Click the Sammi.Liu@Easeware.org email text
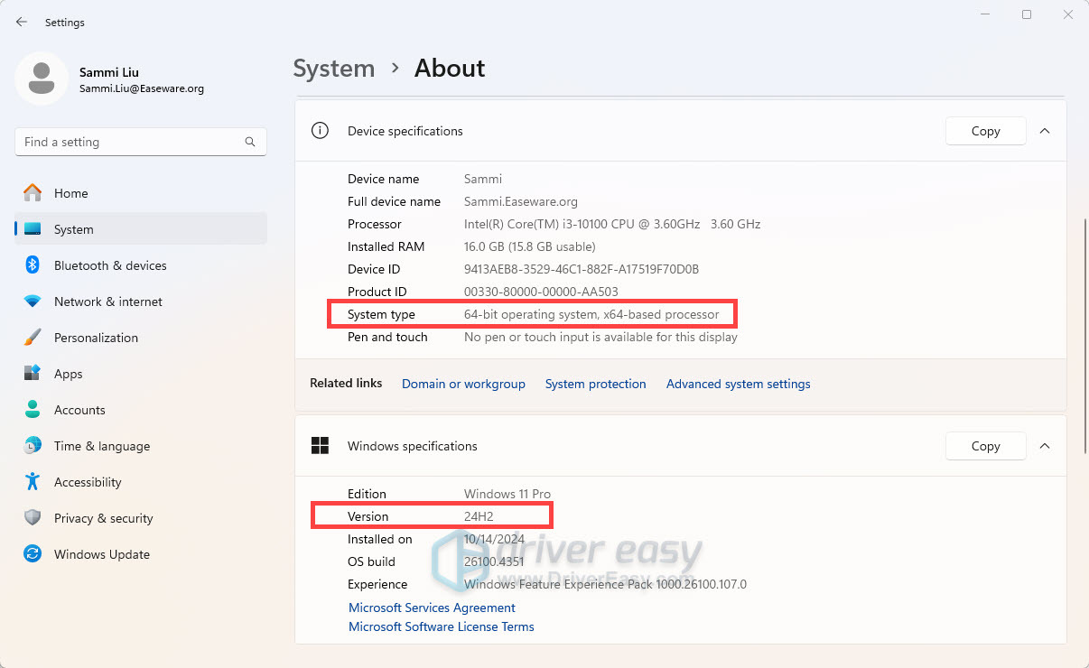This screenshot has width=1089, height=668. click(142, 88)
